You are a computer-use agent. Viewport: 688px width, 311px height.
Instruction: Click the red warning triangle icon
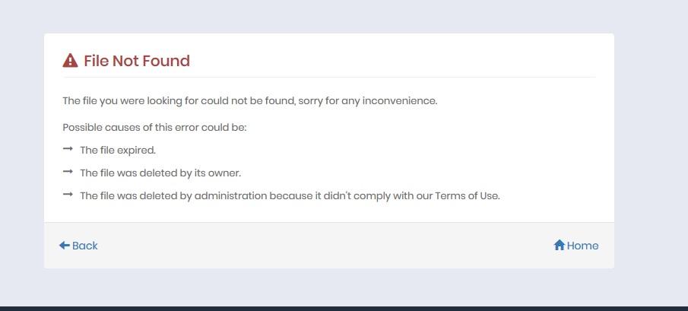coord(70,61)
